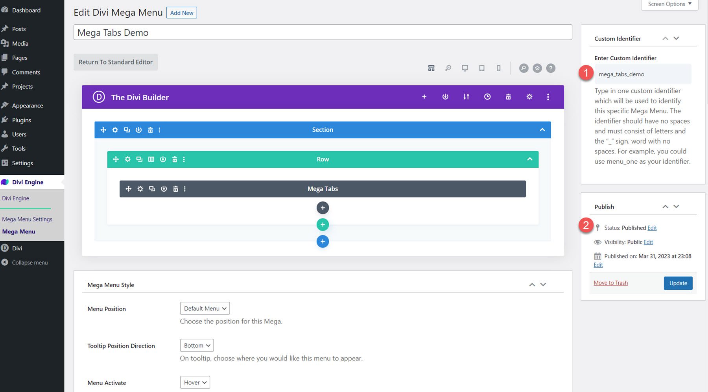Open the Divi Builder page settings gear
The height and width of the screenshot is (392, 708).
(529, 96)
